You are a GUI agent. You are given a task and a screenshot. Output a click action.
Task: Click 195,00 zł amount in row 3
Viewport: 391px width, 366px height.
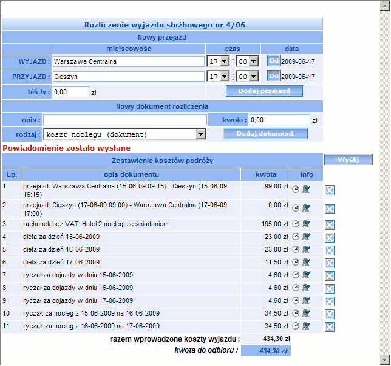pyautogui.click(x=274, y=224)
